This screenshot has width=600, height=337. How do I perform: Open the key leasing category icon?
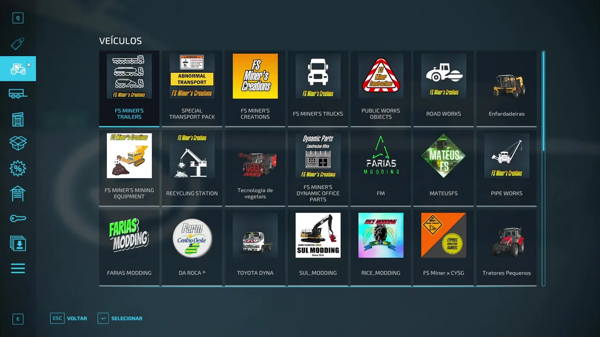[x=18, y=219]
